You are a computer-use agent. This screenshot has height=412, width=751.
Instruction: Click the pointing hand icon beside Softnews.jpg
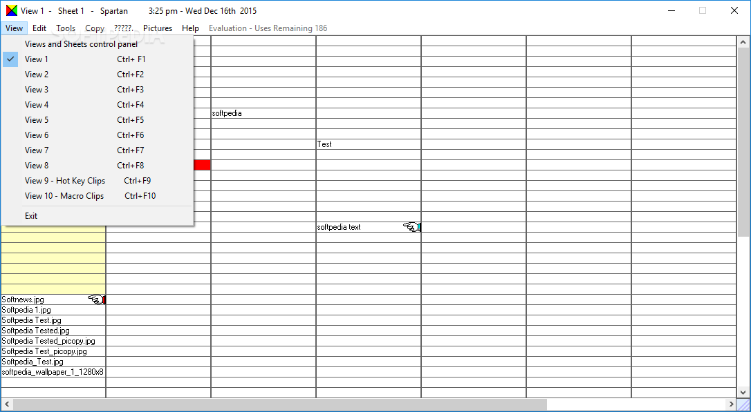pyautogui.click(x=96, y=300)
